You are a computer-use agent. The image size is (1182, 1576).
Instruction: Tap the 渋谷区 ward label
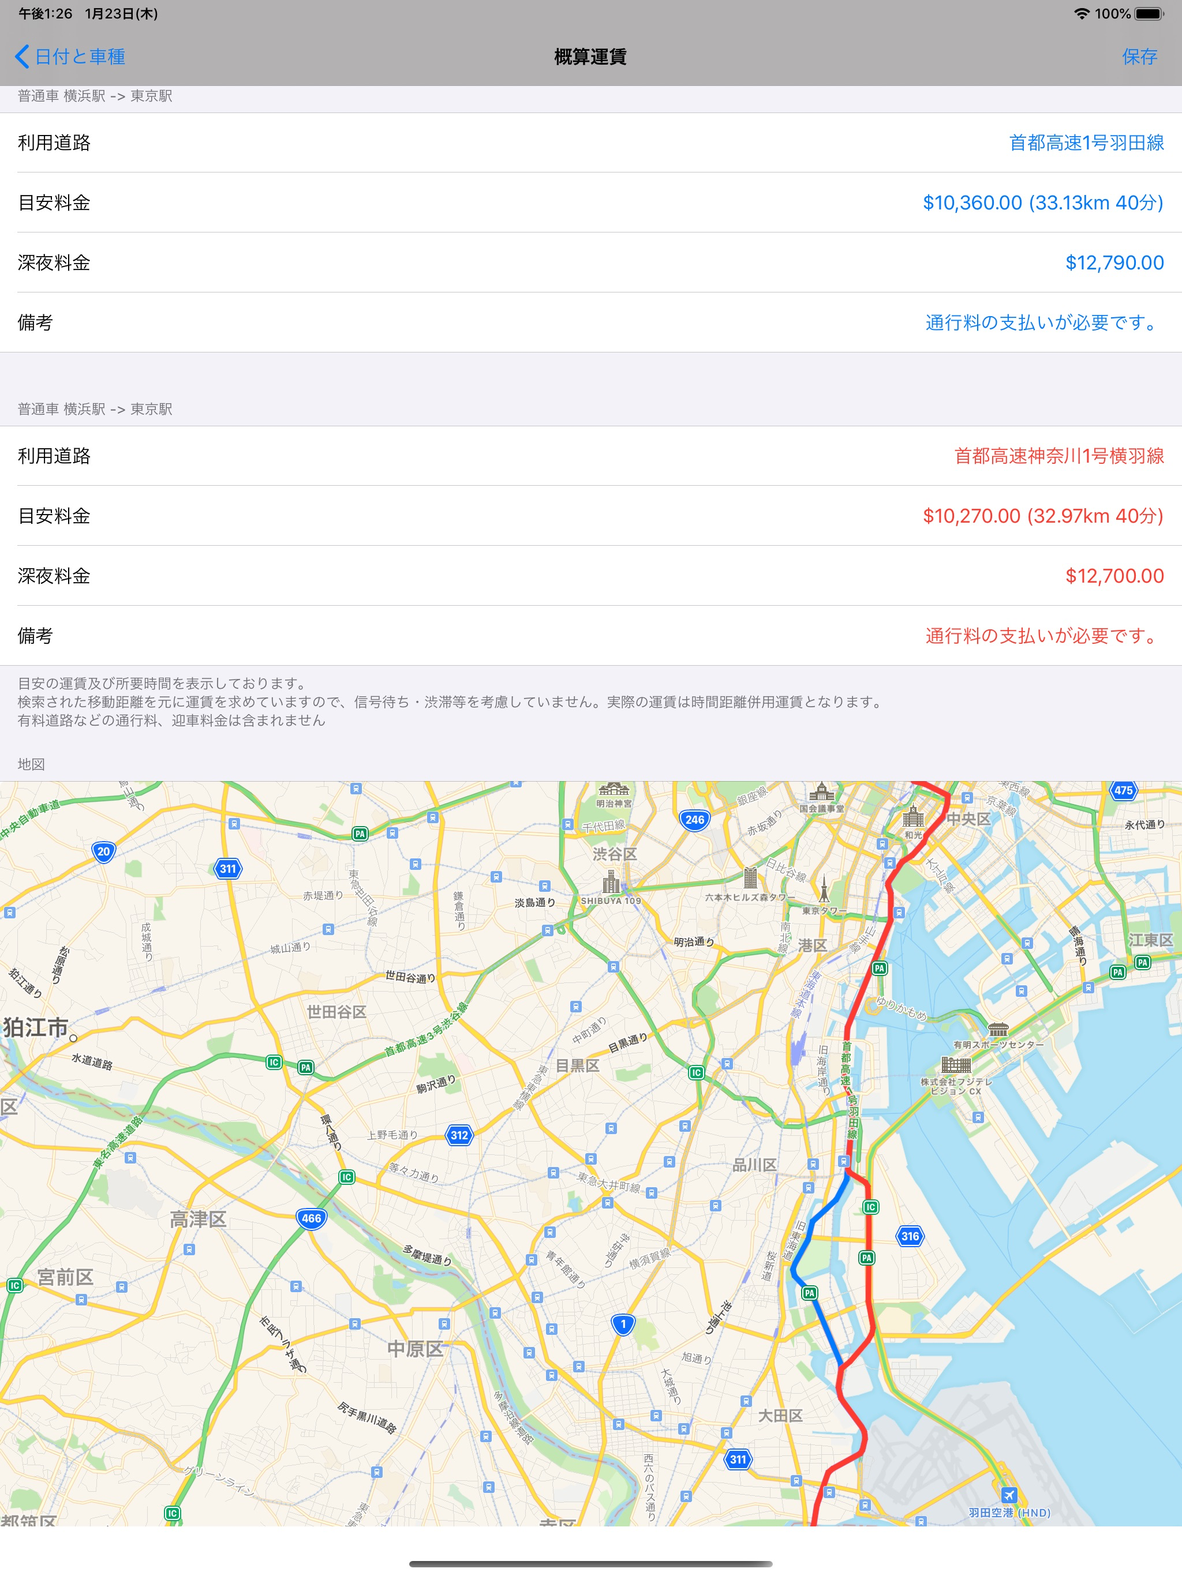coord(615,854)
